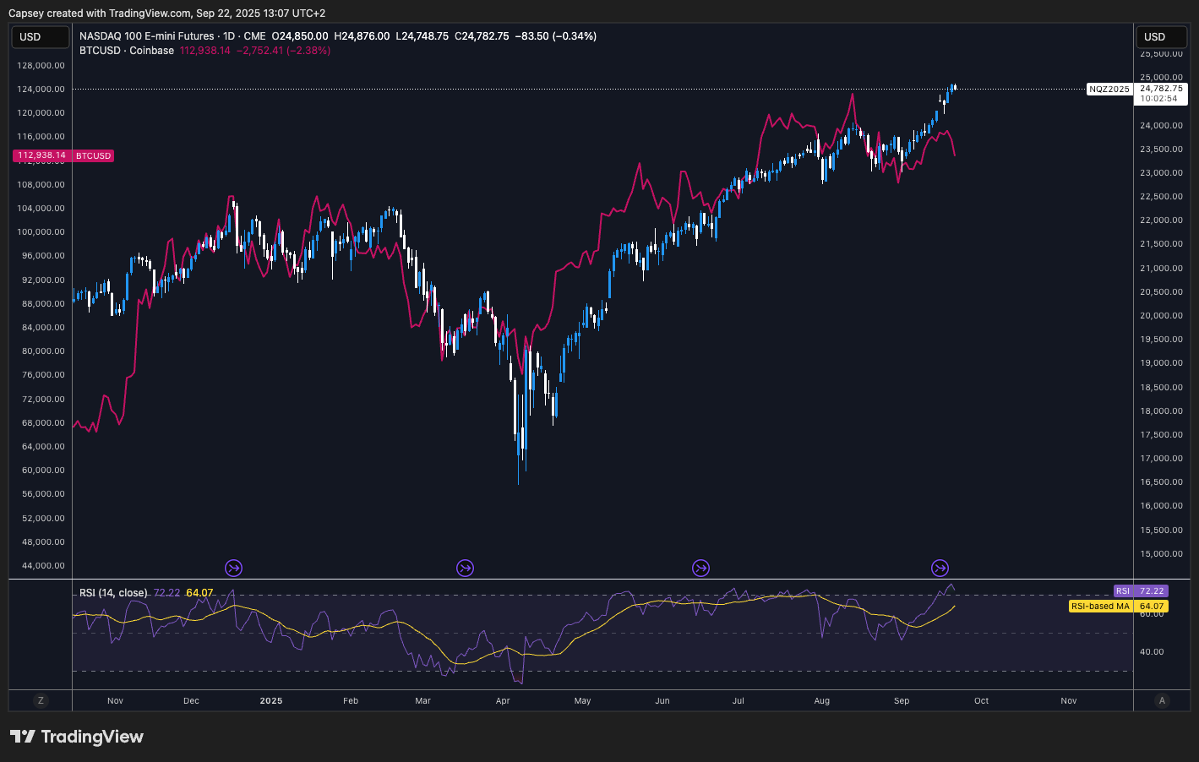Click the purple RSI 72.22 tag
This screenshot has width=1199, height=762.
pyautogui.click(x=1141, y=591)
